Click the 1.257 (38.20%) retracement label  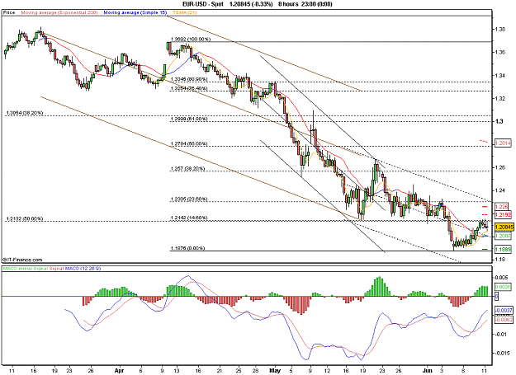click(188, 169)
